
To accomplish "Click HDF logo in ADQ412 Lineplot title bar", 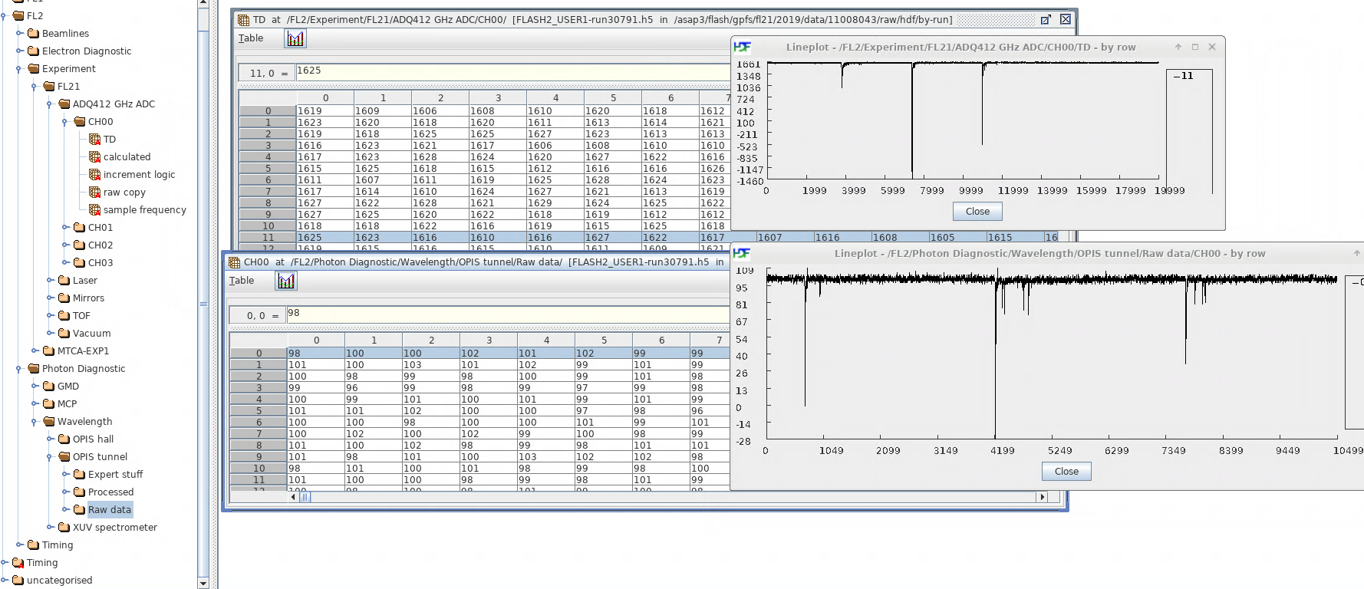I will 742,47.
